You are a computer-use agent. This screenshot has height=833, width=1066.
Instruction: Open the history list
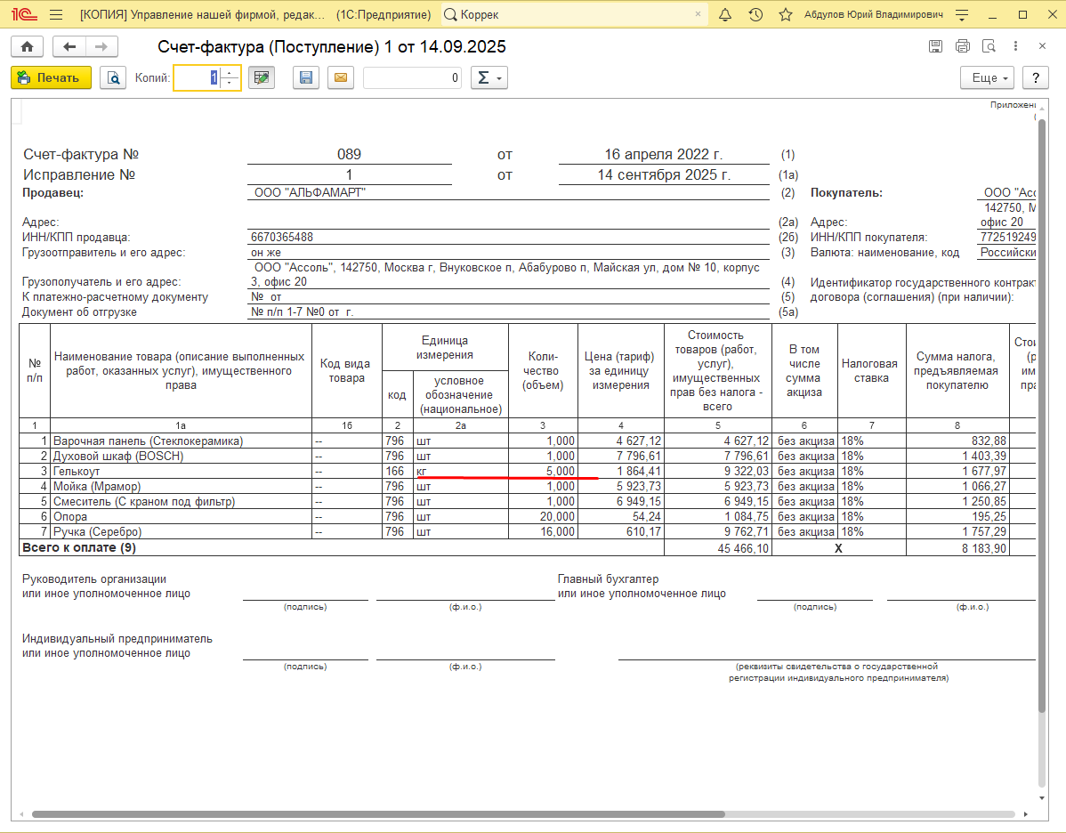point(755,14)
